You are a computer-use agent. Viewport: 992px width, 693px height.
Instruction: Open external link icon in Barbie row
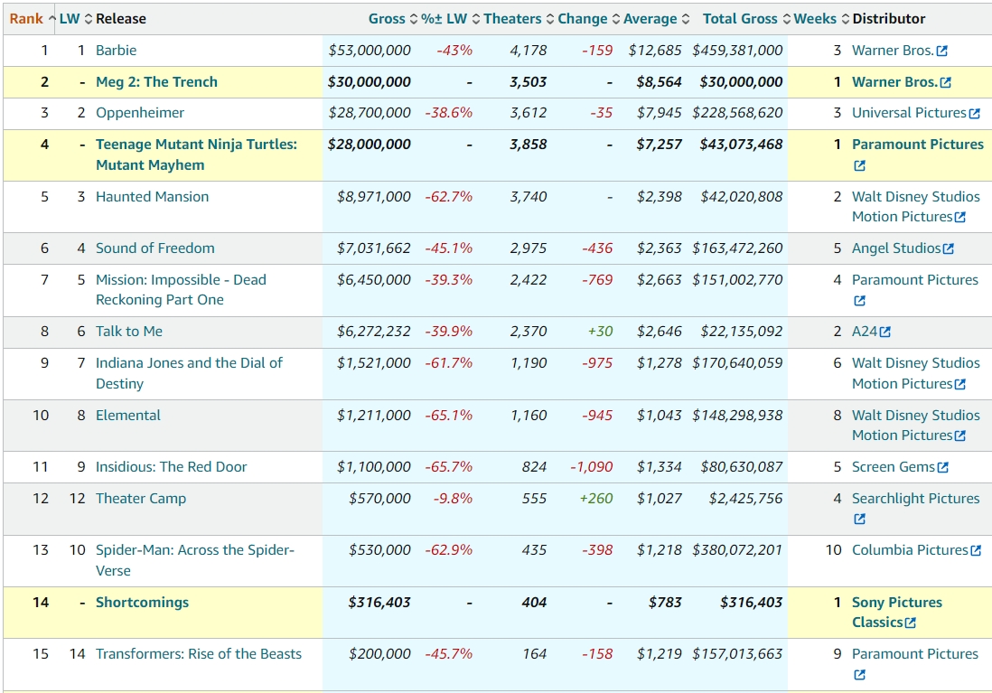click(x=942, y=51)
